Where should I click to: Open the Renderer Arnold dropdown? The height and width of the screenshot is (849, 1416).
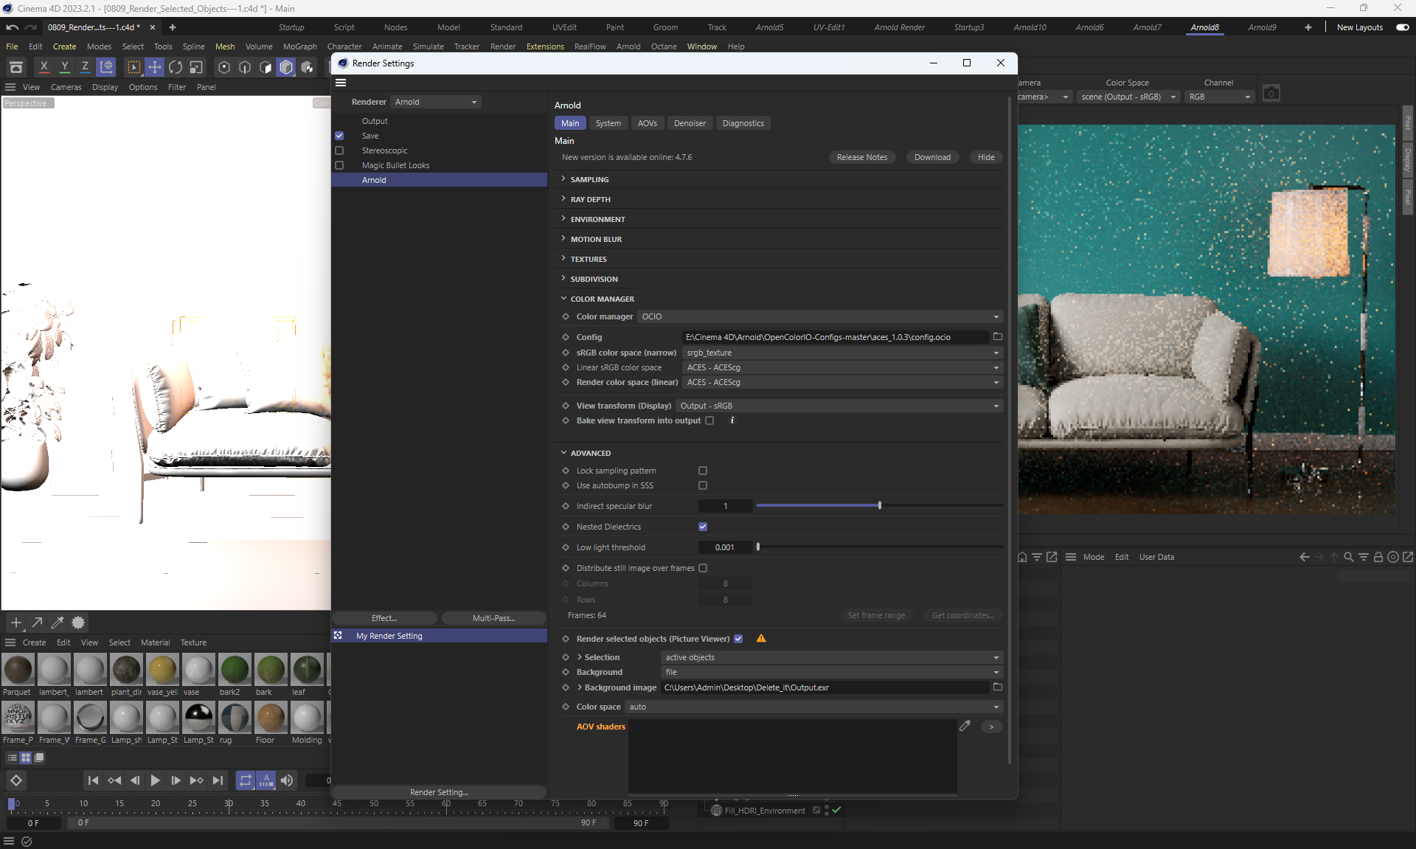[436, 102]
